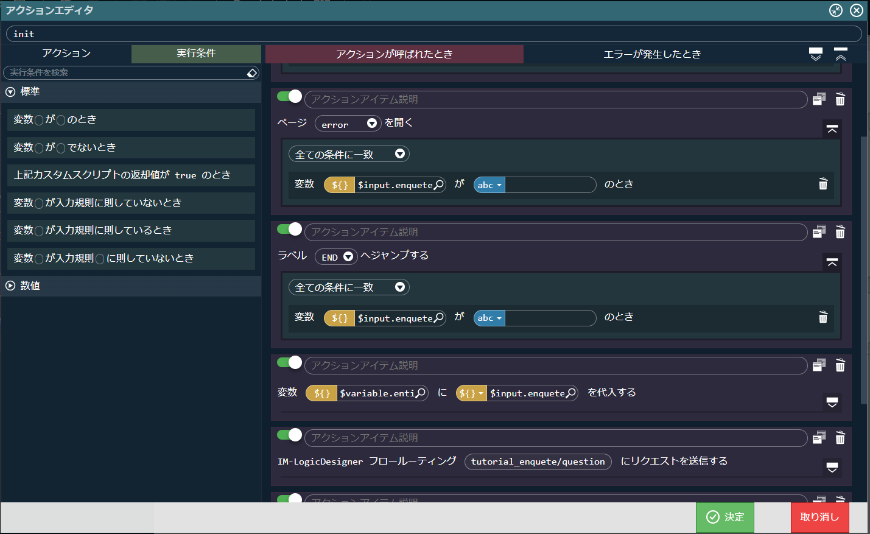Viewport: 870px width, 534px height.
Task: Toggle the error page action item off
Action: pos(289,96)
